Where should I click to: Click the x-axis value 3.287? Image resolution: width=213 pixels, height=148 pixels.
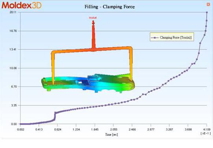click(x=169, y=129)
